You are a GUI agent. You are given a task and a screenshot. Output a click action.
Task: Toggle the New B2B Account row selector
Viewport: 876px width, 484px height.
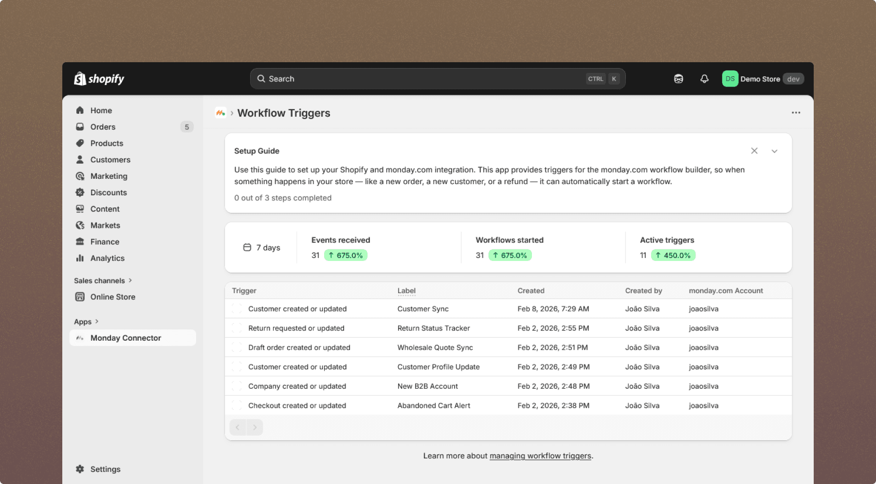[x=237, y=386]
